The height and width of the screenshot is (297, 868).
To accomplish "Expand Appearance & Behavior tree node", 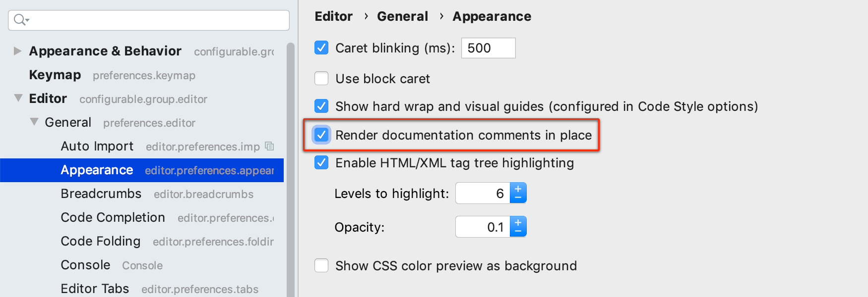I will [17, 51].
